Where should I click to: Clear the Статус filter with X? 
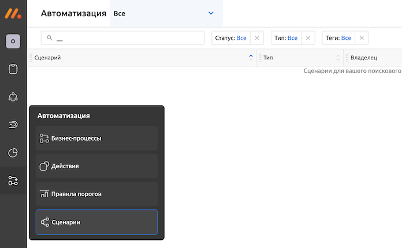tap(257, 38)
